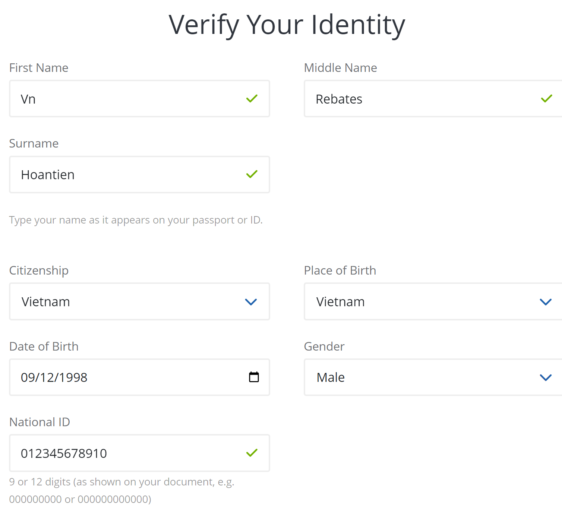Screen dimensions: 562x513
Task: Click the green checkmark in Surname field
Action: click(x=252, y=174)
